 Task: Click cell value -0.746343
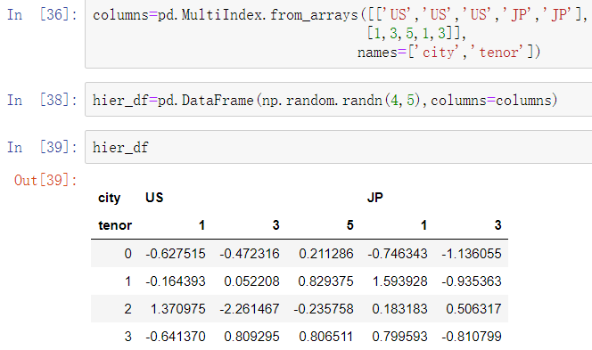(398, 254)
